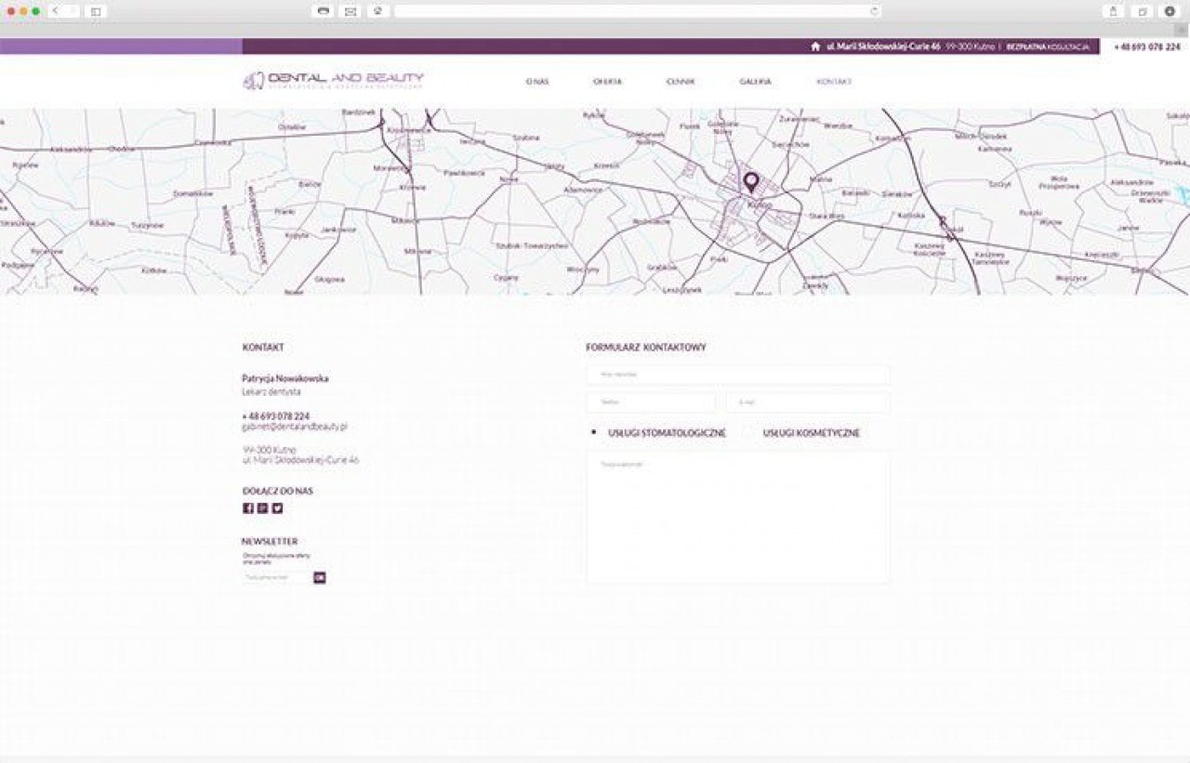Click the Dental and Beauty logo
Image resolution: width=1190 pixels, height=763 pixels.
(x=332, y=81)
